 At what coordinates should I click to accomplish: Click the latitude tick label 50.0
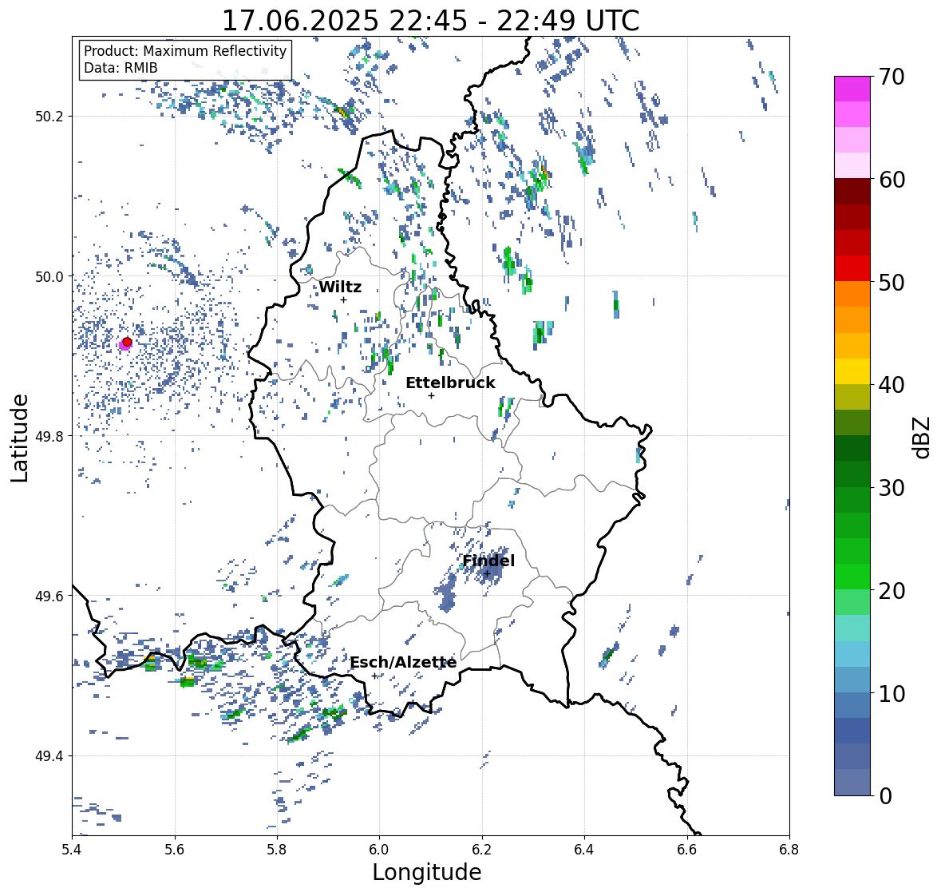(x=49, y=277)
